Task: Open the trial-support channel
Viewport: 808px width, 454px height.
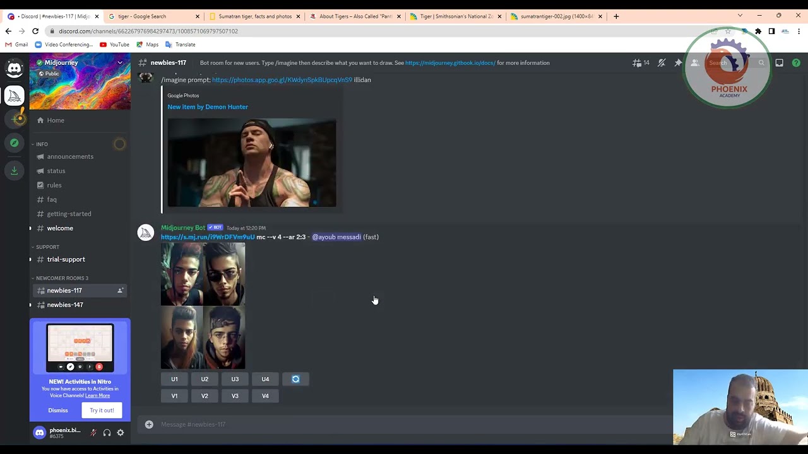Action: (x=80, y=259)
